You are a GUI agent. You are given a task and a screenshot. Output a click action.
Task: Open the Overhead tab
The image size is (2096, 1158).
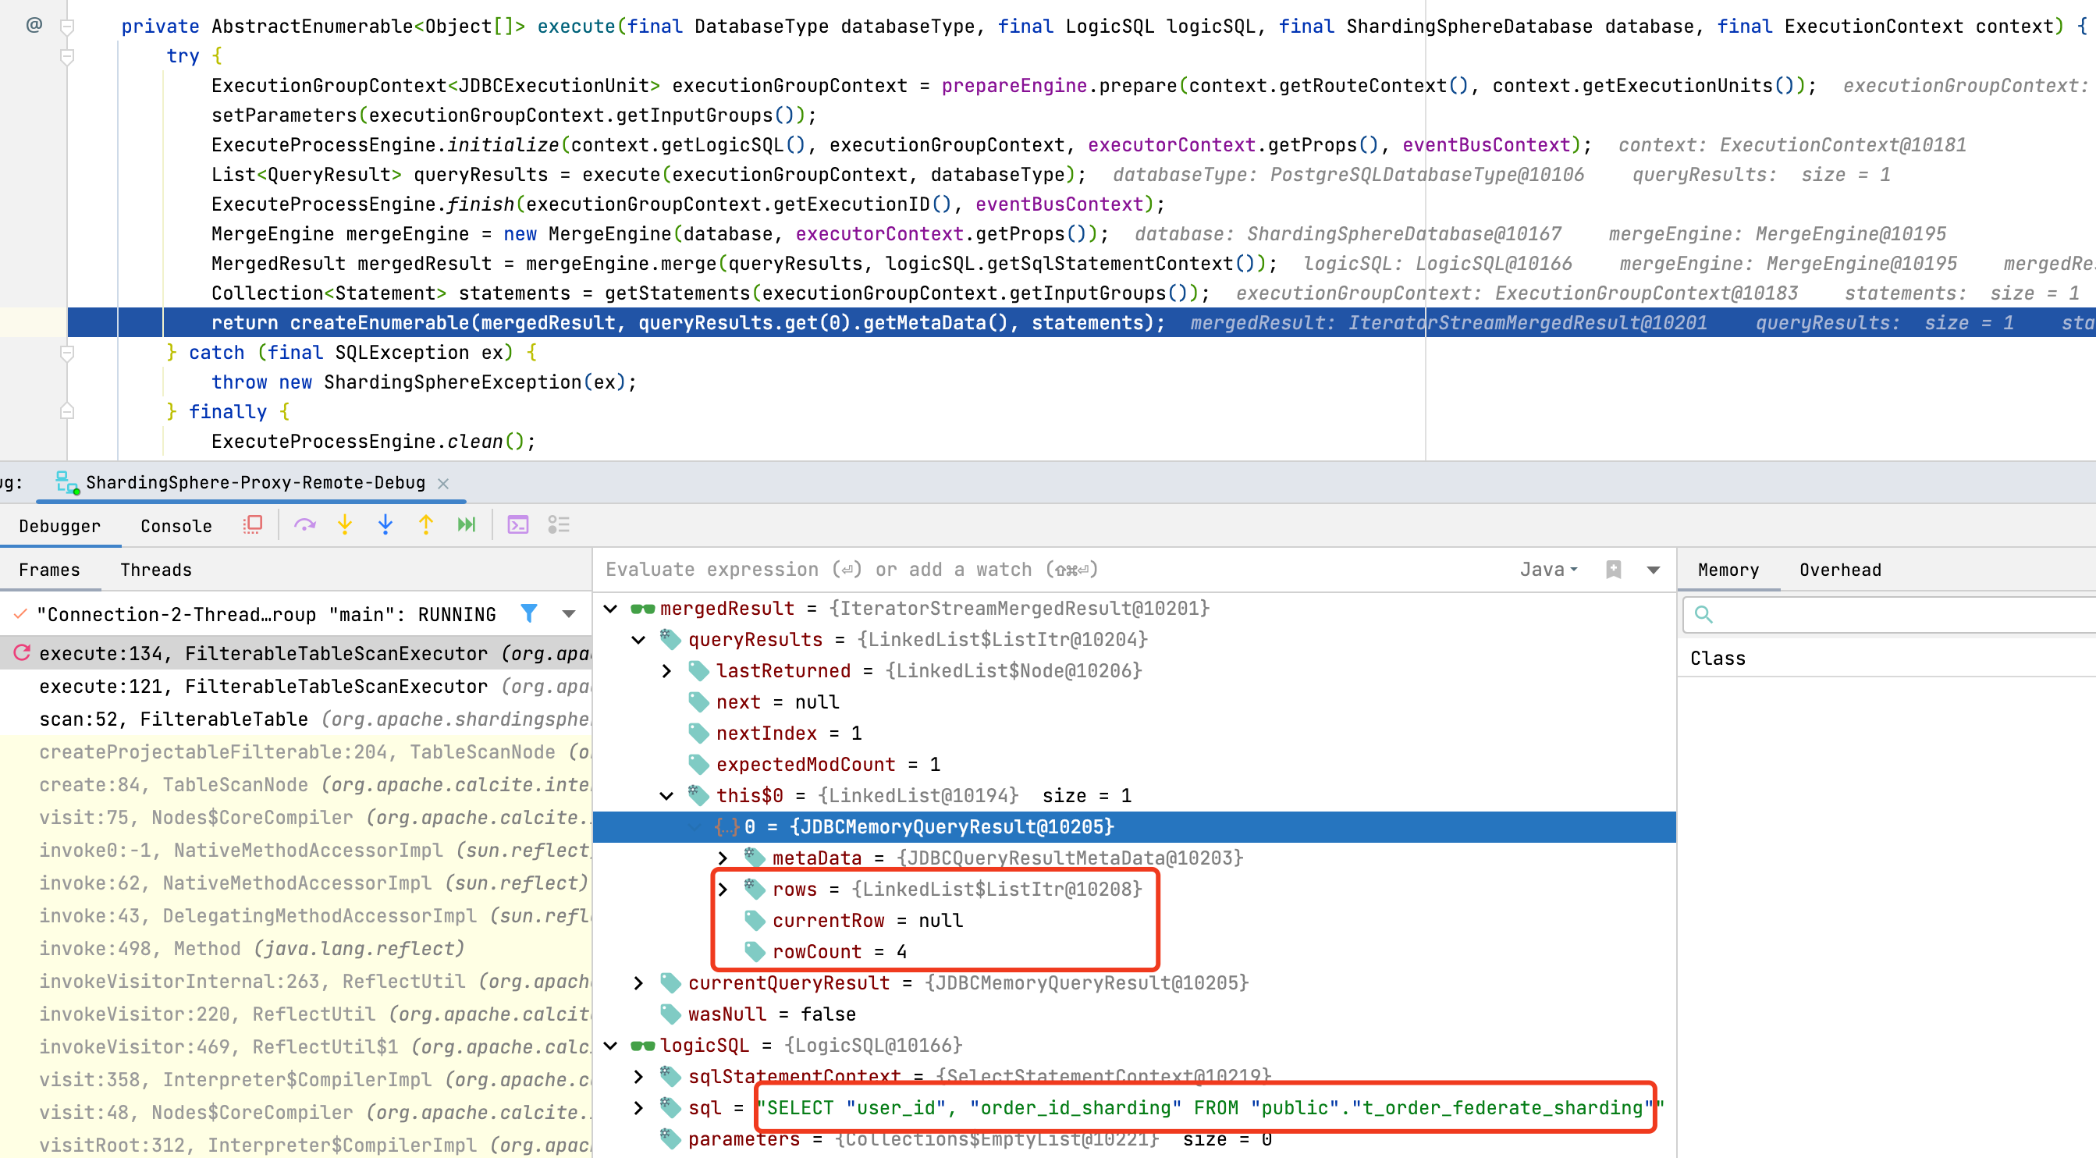(1839, 570)
